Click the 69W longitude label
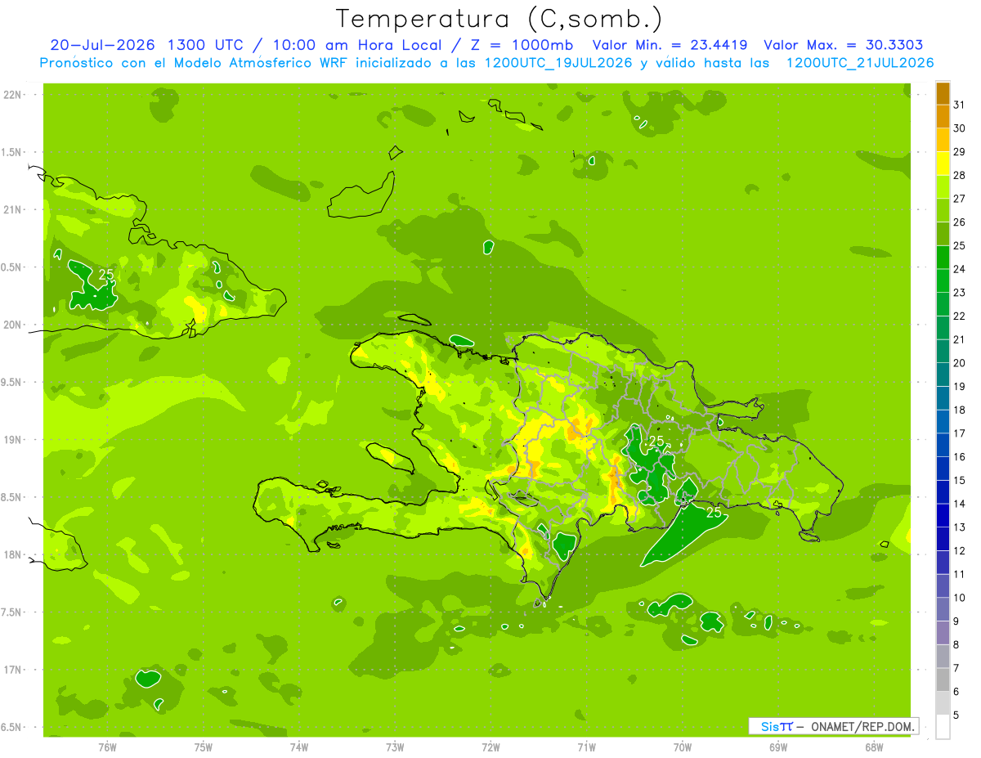This screenshot has height=758, width=981. [x=778, y=747]
